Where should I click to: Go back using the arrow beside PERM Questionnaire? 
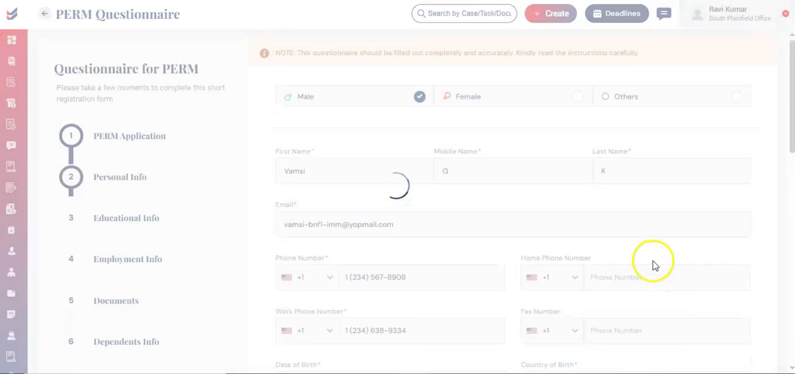45,14
